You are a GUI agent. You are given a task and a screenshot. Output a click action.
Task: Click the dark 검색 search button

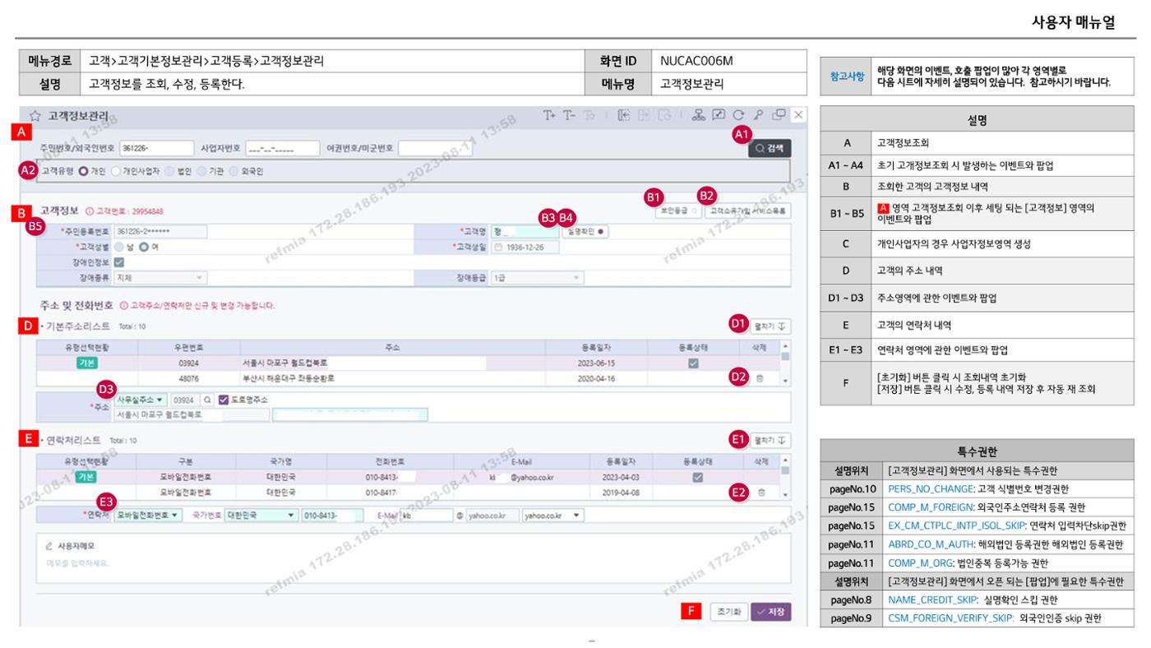[770, 149]
